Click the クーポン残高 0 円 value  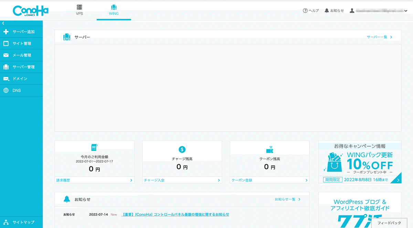[x=269, y=167]
